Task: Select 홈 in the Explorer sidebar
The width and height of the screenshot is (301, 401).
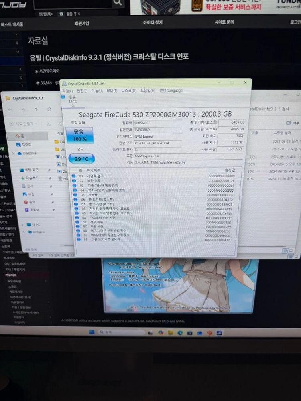Action: point(27,136)
